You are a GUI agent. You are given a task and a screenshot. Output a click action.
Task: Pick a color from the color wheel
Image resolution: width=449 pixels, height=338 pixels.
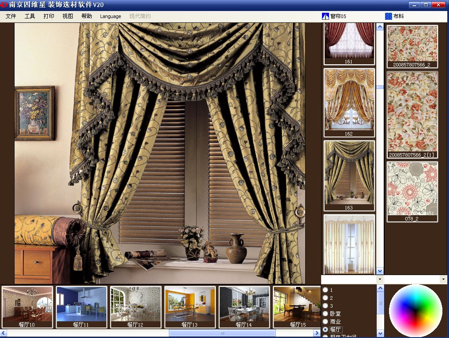tap(415, 310)
